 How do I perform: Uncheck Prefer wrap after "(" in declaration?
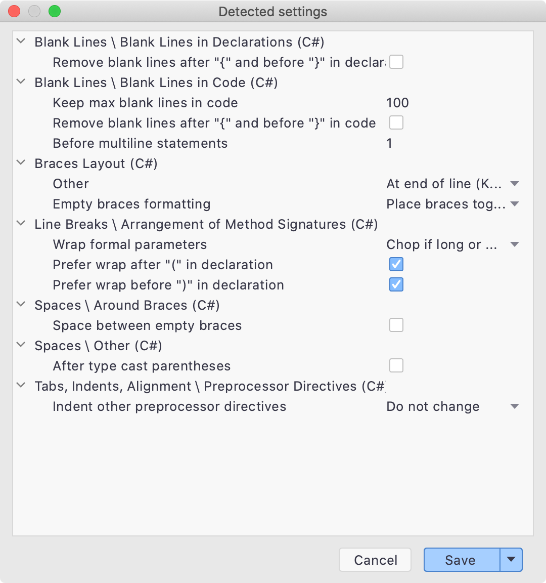click(x=396, y=264)
